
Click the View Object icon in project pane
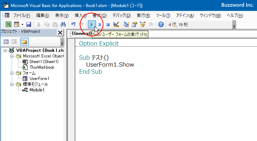point(14,42)
